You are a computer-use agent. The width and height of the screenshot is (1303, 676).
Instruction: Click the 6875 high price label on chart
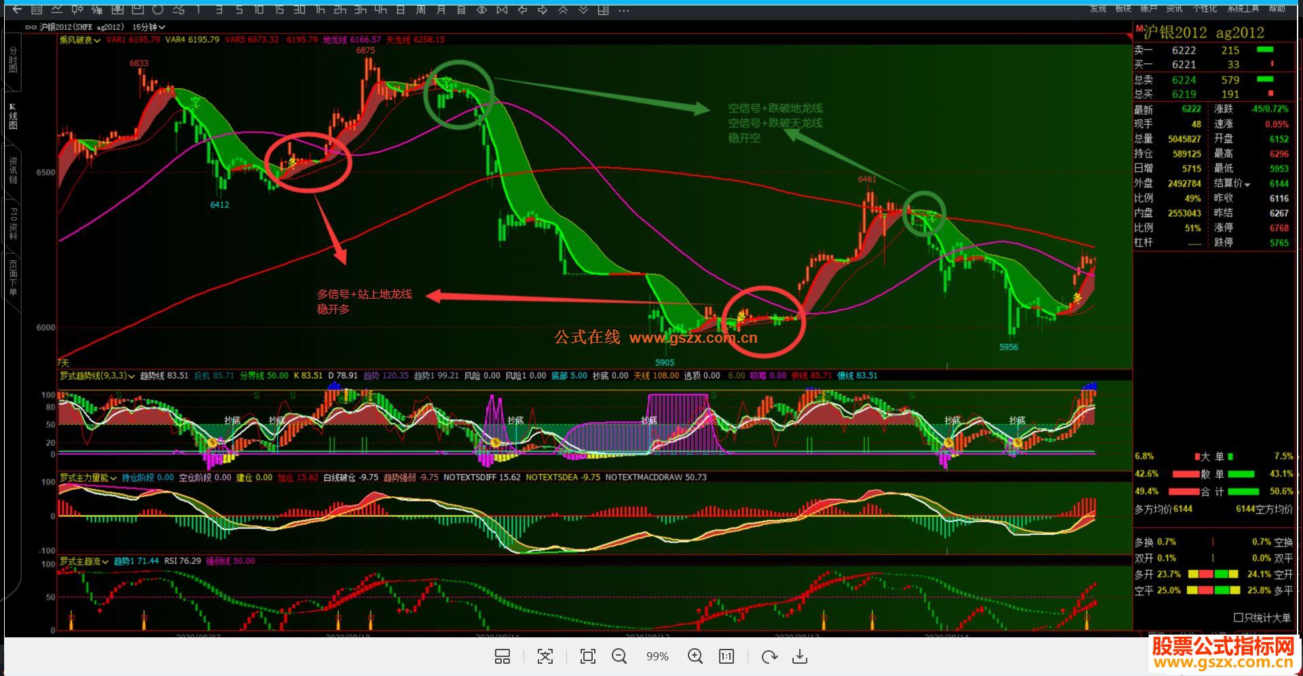(365, 50)
